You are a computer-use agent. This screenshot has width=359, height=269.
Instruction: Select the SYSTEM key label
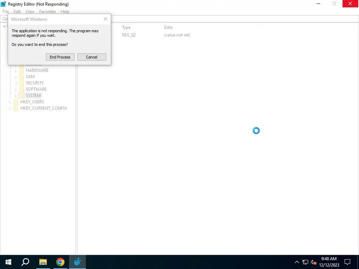pyautogui.click(x=33, y=95)
